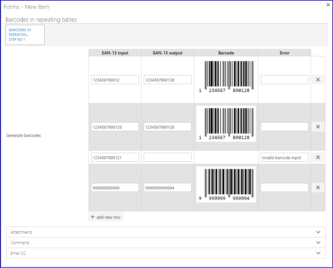333x268 pixels.
Task: Select the Barcodes in Repeating Step No 1 tab
Action: tap(25, 35)
